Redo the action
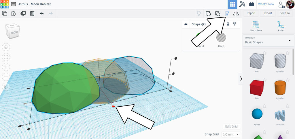 51,13
